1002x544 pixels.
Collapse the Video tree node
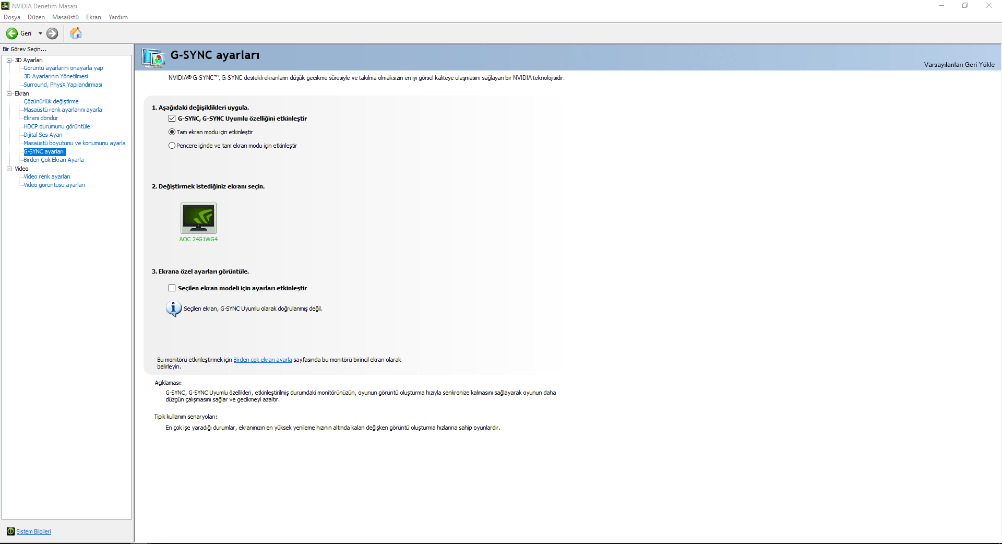[9, 169]
